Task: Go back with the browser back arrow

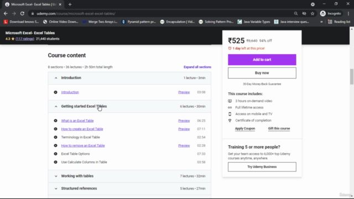Action: pyautogui.click(x=6, y=13)
